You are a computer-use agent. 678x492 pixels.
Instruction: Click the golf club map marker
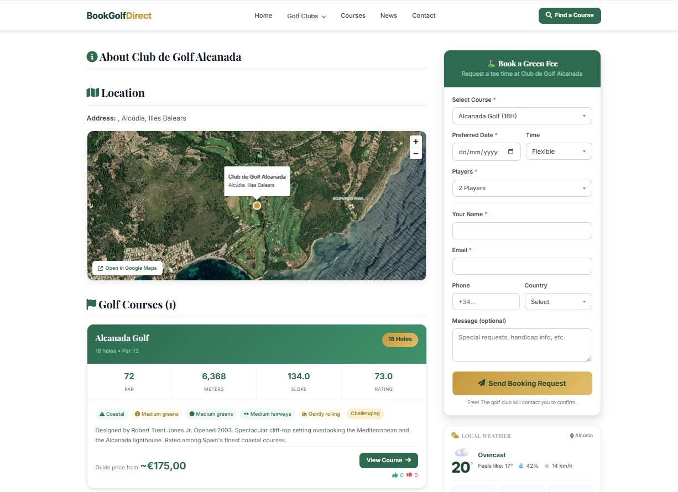[x=257, y=206]
